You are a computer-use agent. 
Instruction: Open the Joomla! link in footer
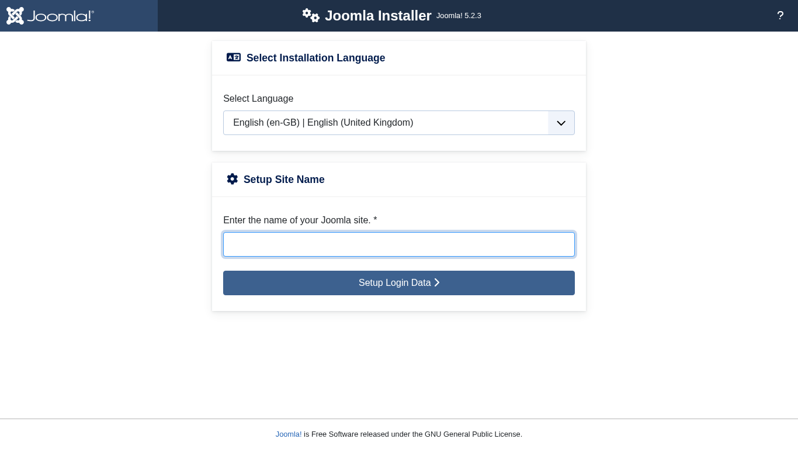289,434
